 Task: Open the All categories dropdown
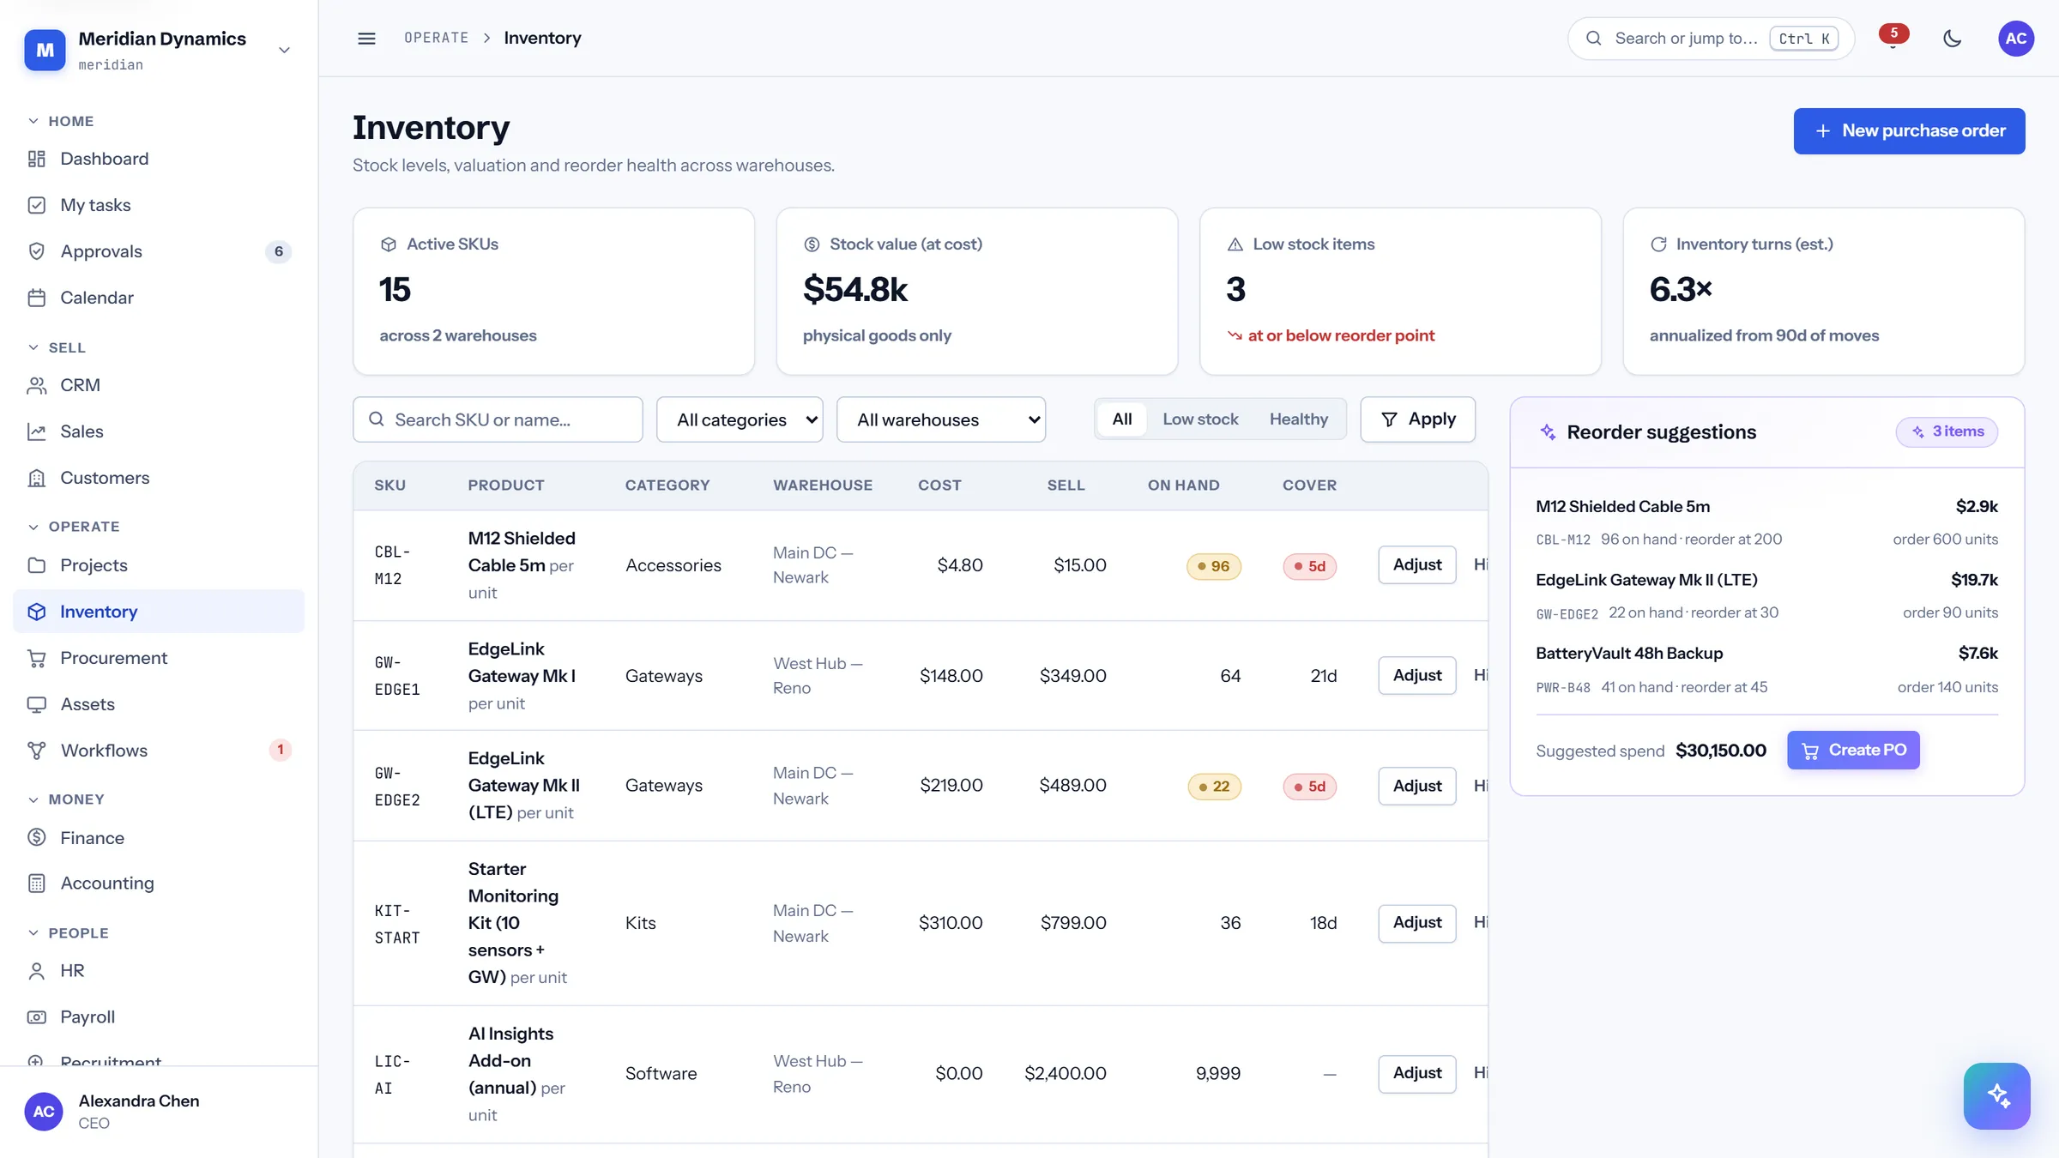(740, 419)
